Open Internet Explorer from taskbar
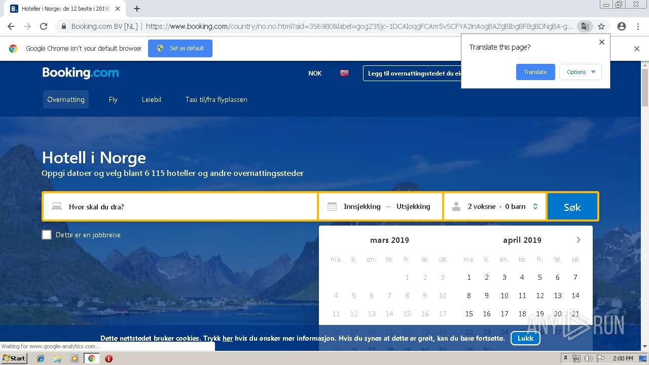This screenshot has height=365, width=649. 41,358
